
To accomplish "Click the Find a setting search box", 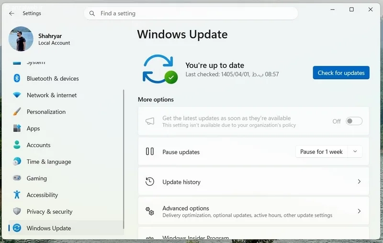I will tap(191, 13).
